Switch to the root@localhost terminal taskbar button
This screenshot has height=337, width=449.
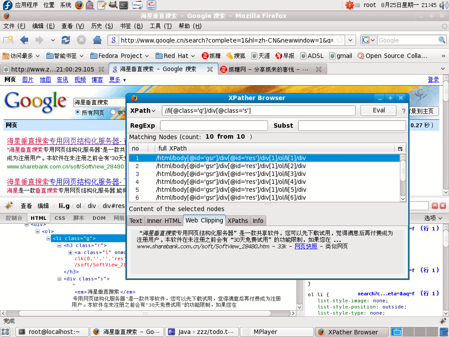click(x=52, y=332)
